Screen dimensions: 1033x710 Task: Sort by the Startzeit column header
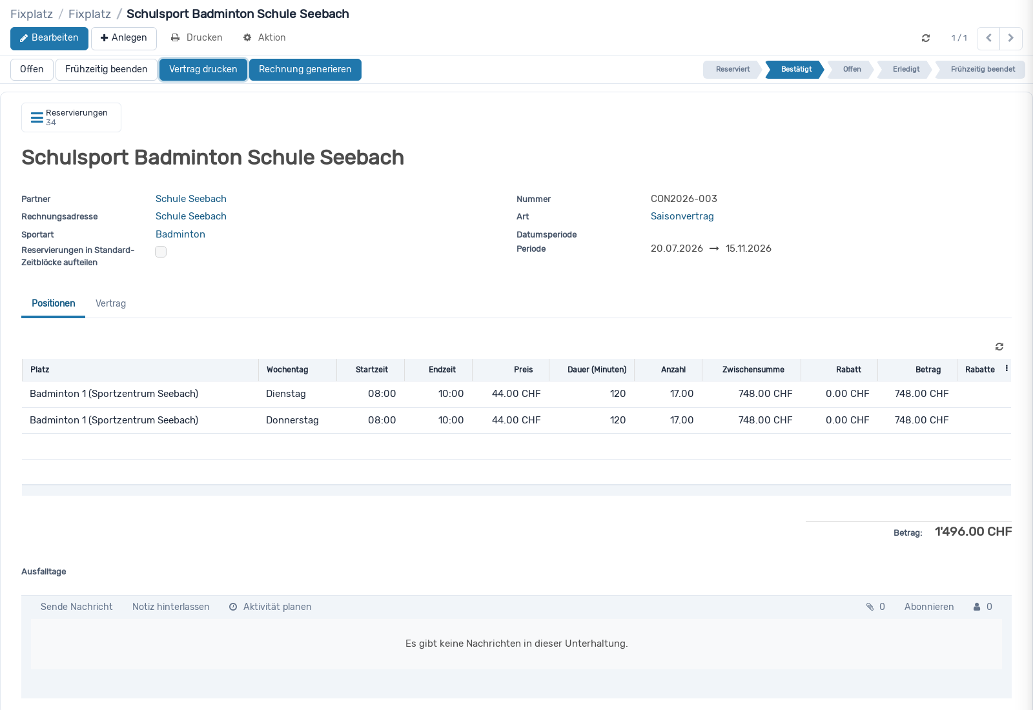click(371, 370)
